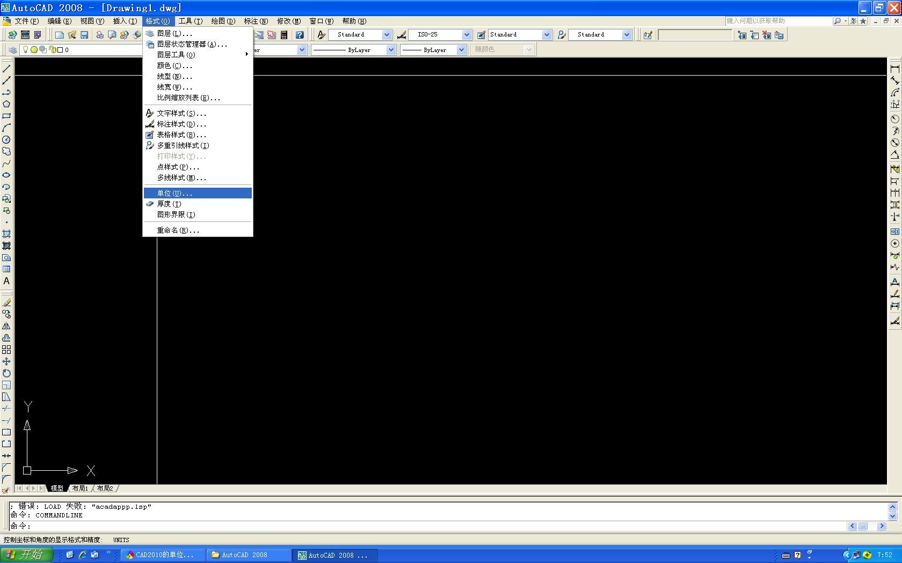Select the Line drawing tool
This screenshot has width=902, height=563.
pos(6,69)
